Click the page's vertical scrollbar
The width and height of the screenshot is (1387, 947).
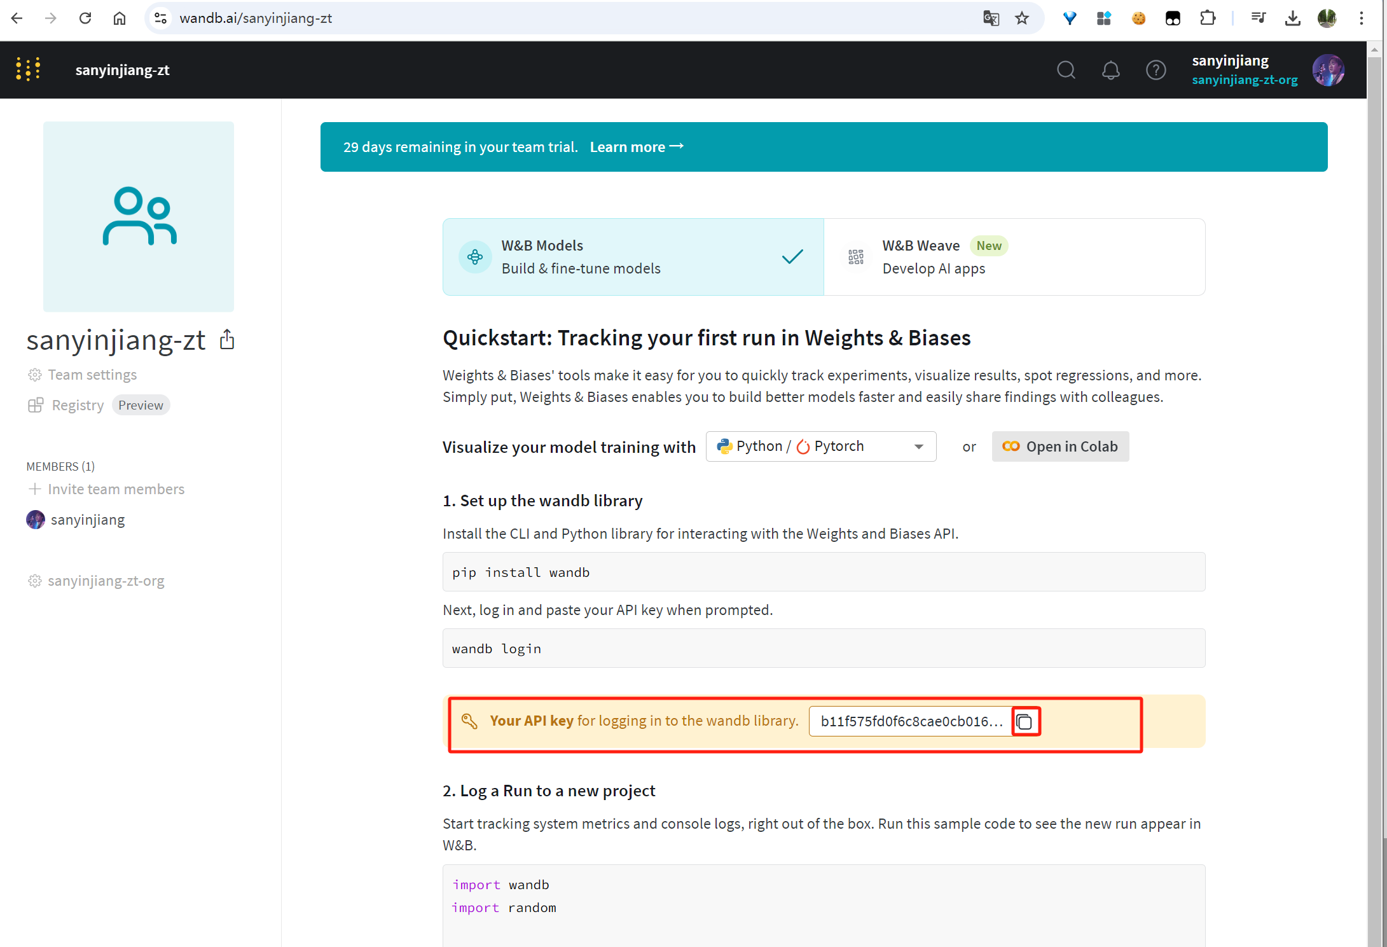[x=1374, y=445]
